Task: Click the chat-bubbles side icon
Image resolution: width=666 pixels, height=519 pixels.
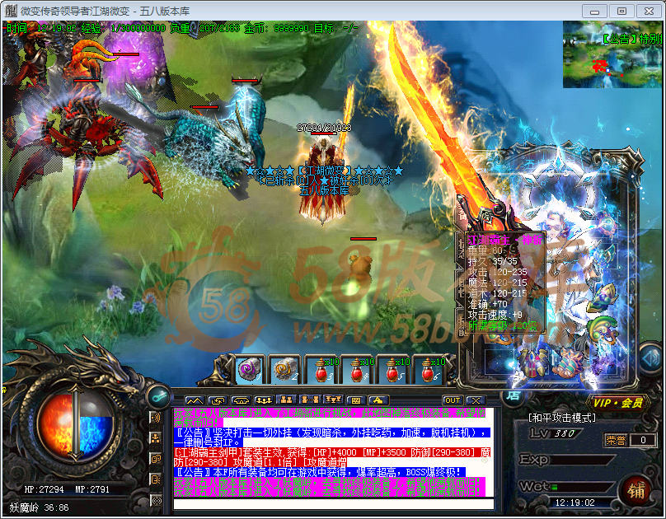Action: click(x=156, y=459)
